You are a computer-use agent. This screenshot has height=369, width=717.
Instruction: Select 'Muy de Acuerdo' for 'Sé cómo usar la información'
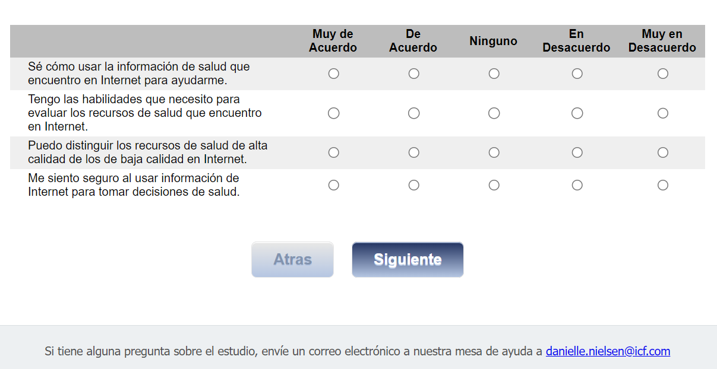(x=334, y=74)
